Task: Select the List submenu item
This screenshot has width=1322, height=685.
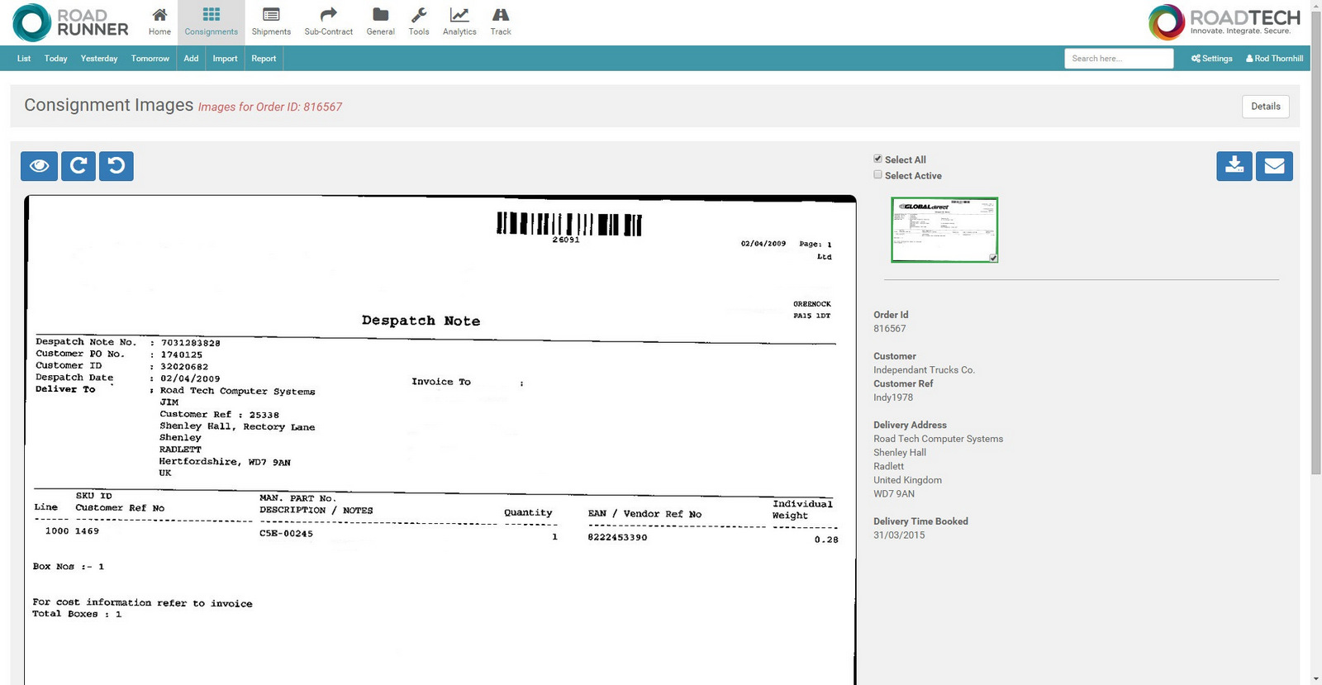Action: coord(24,59)
